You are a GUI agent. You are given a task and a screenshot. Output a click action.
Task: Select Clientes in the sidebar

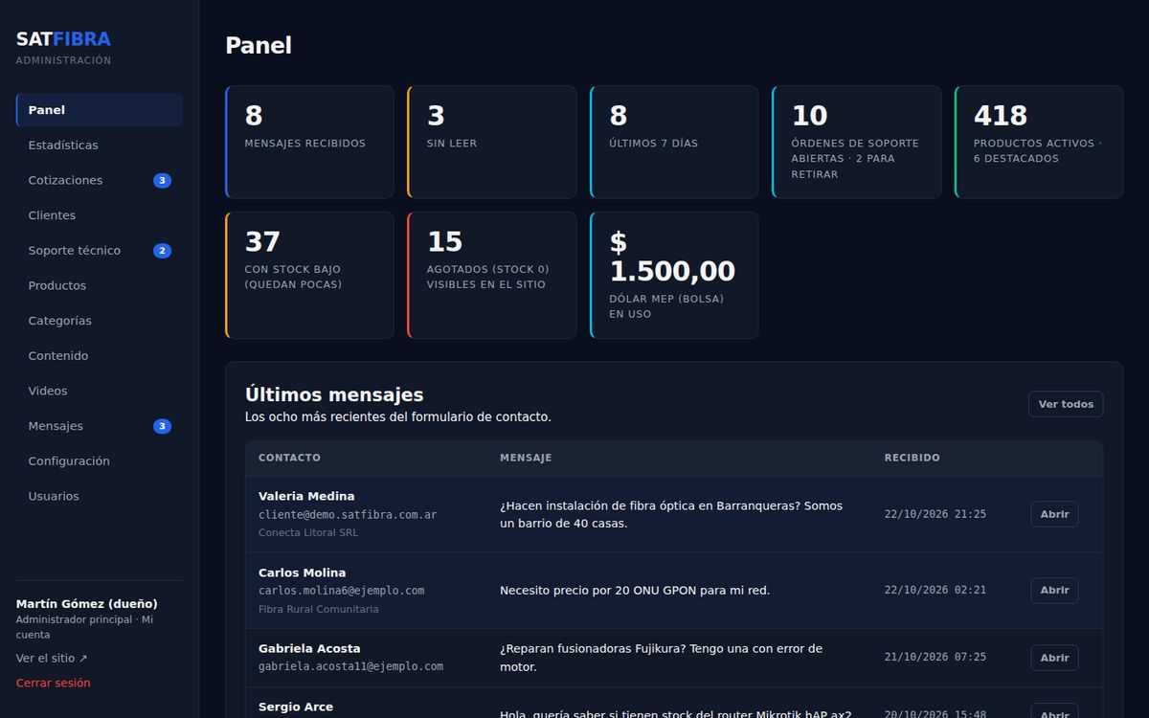100,215
